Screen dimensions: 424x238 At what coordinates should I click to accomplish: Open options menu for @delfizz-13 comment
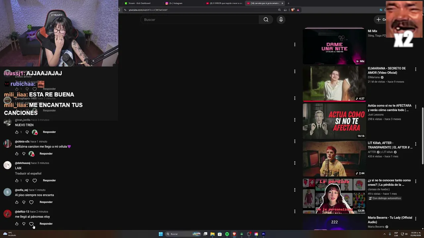(x=294, y=211)
